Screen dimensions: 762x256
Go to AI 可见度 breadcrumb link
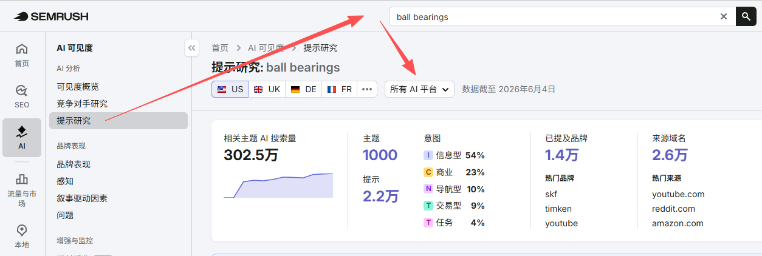[266, 48]
